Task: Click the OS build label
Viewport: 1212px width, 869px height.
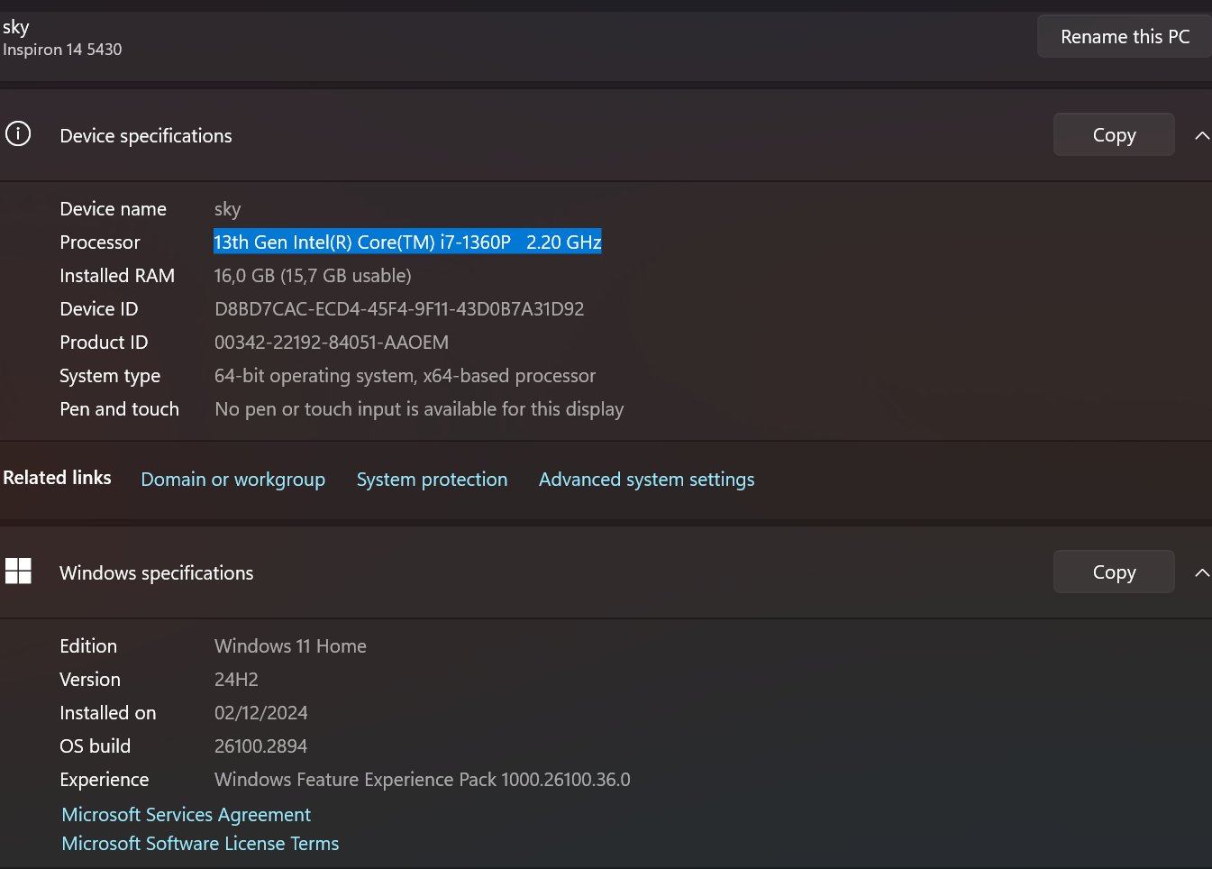Action: point(96,746)
